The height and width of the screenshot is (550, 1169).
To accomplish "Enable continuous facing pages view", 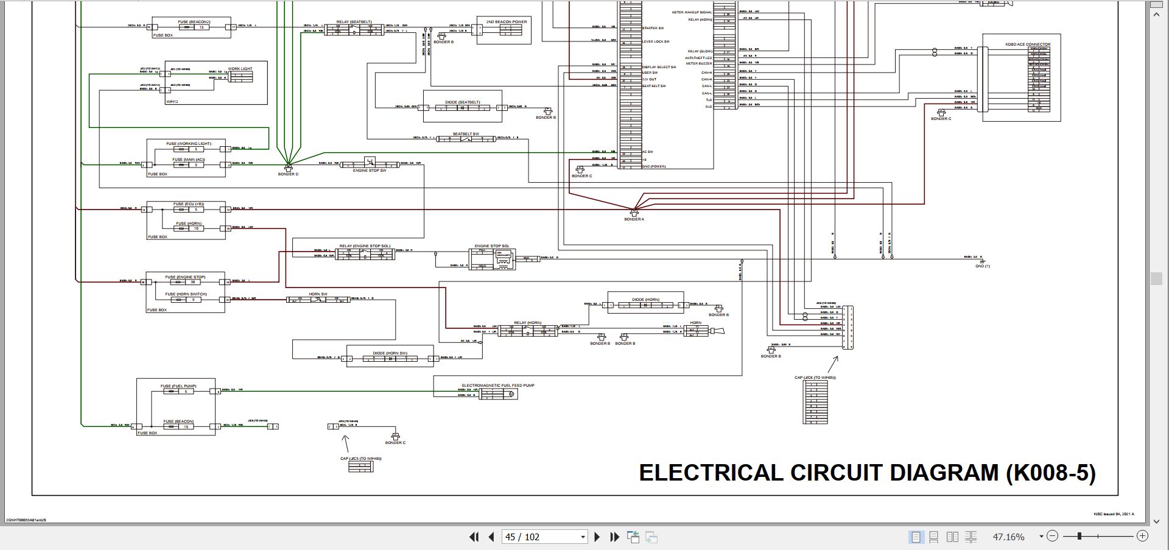I will 971,537.
